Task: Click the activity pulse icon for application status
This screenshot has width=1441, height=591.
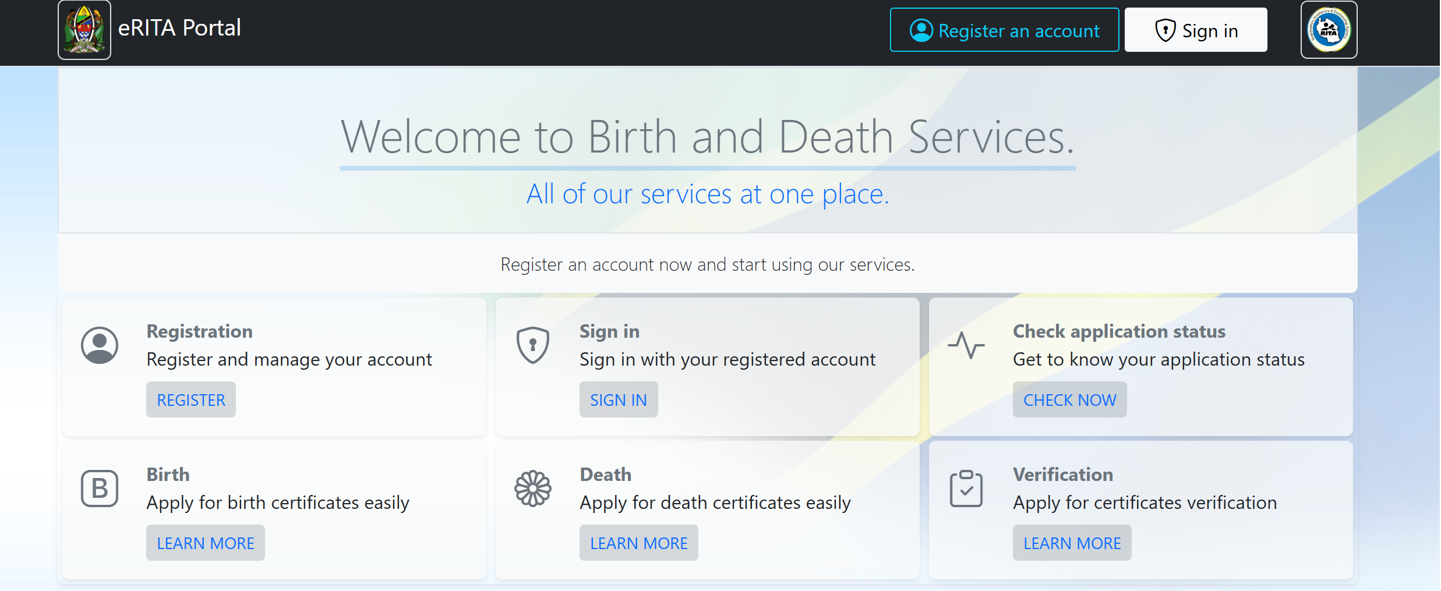Action: 966,345
